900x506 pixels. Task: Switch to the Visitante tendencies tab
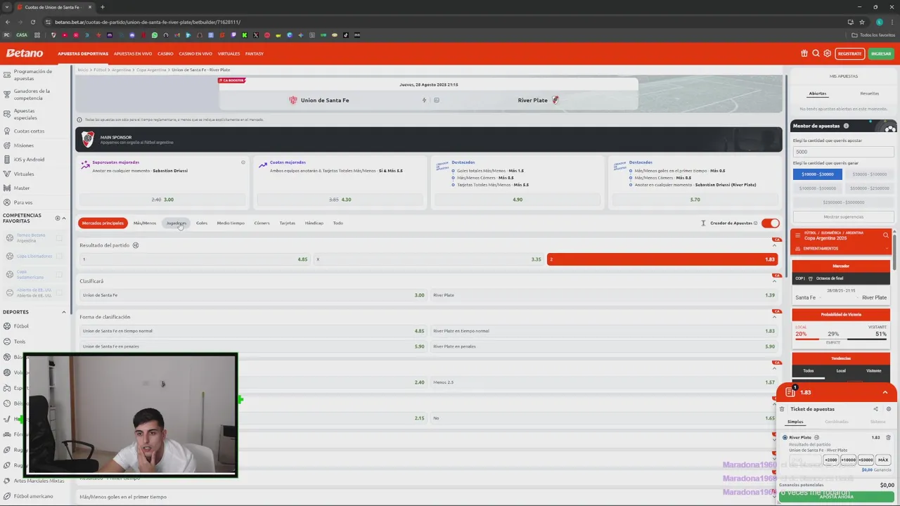[x=873, y=370]
